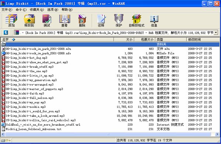Viewport: 221px width, 144px height.
Task: Sort by the 包裹大小 (Packed) column header
Action: [145, 40]
